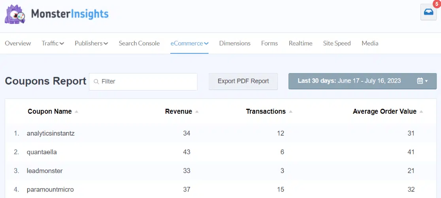Image resolution: width=441 pixels, height=198 pixels.
Task: Sort by Revenue arrow icon
Action: pos(197,112)
